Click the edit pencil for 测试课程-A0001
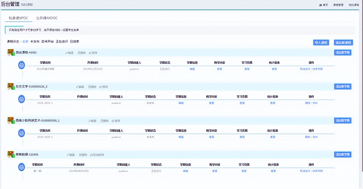This screenshot has height=189, width=363. [x=69, y=53]
